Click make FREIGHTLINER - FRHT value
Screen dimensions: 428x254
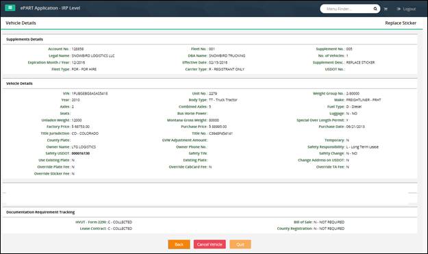pos(364,100)
